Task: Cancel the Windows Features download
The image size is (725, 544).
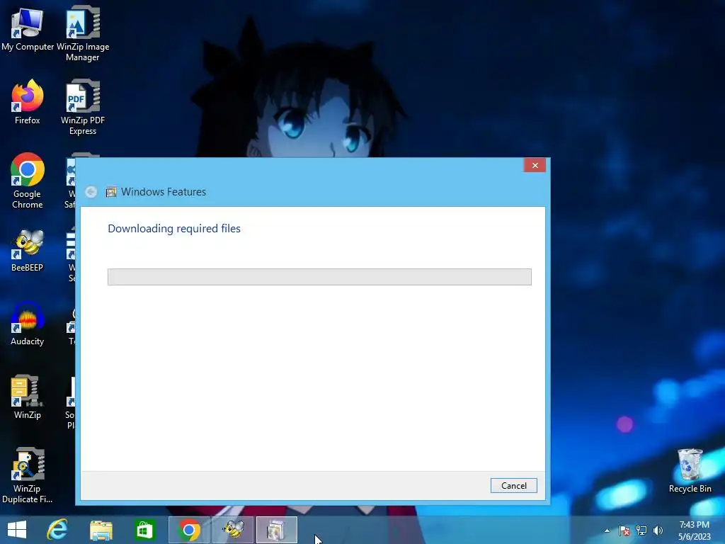Action: [x=514, y=486]
